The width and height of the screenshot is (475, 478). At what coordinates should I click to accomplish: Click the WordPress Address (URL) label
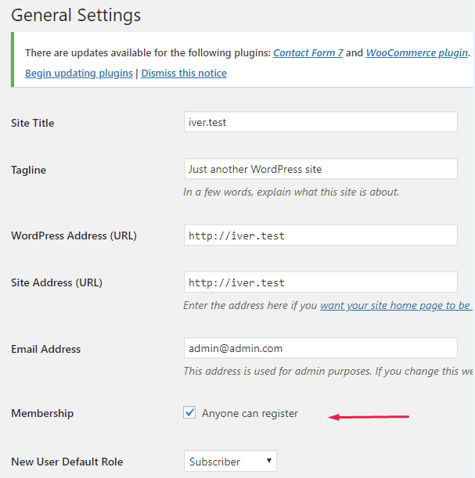tap(74, 236)
